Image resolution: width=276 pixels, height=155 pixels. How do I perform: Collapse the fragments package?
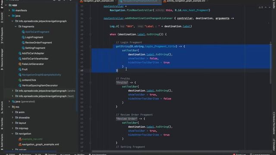(x=16, y=27)
